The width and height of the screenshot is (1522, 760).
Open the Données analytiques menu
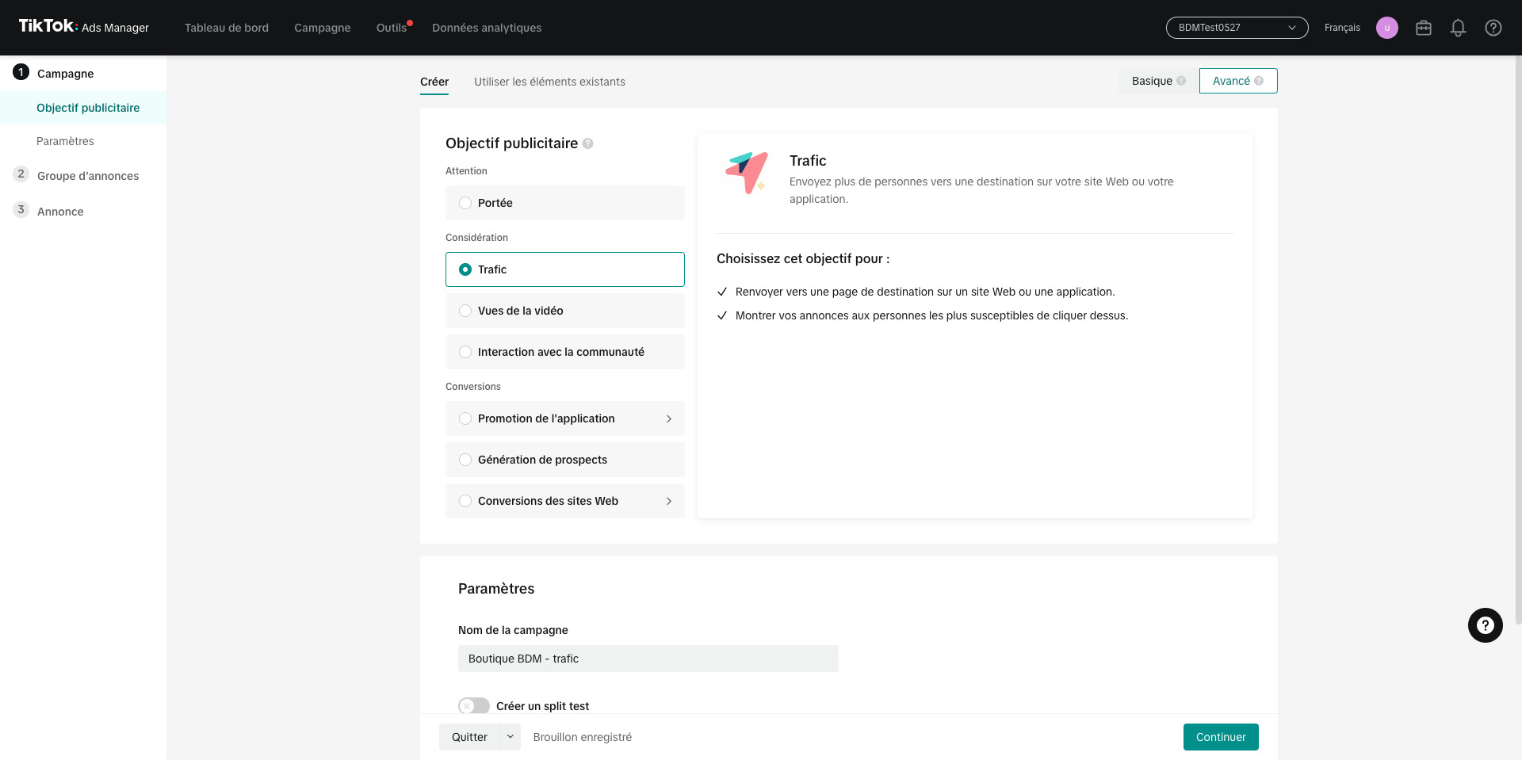point(487,28)
